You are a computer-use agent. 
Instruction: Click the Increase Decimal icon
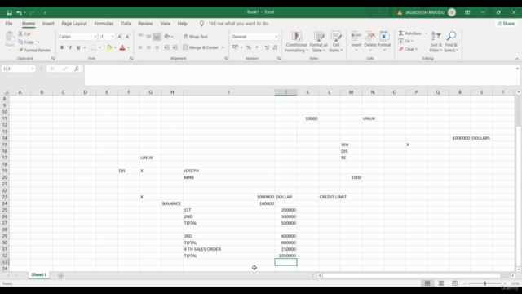click(x=267, y=47)
